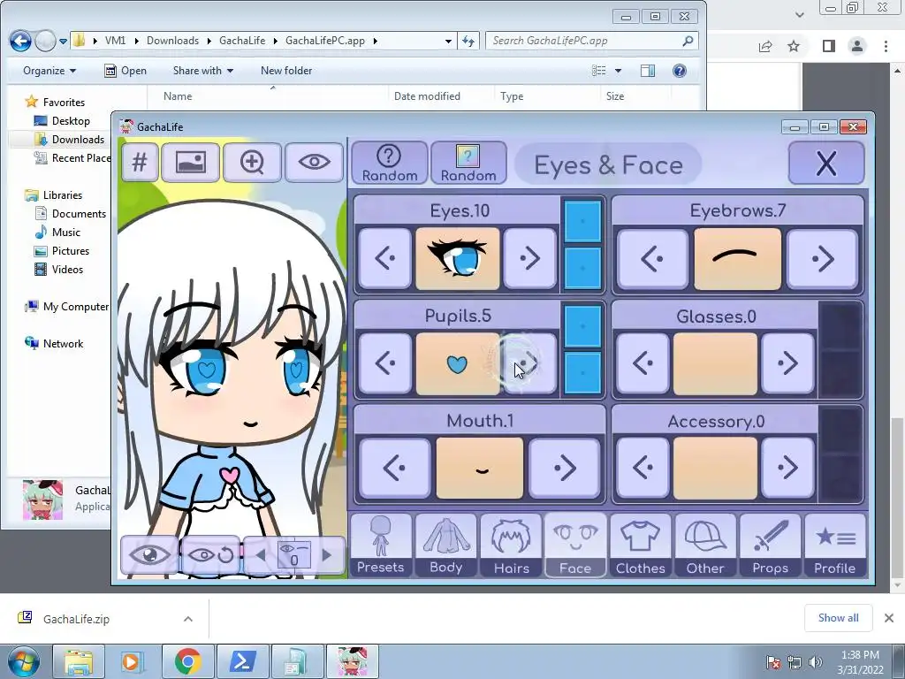Click the question mark Random button
The height and width of the screenshot is (679, 905).
point(389,164)
